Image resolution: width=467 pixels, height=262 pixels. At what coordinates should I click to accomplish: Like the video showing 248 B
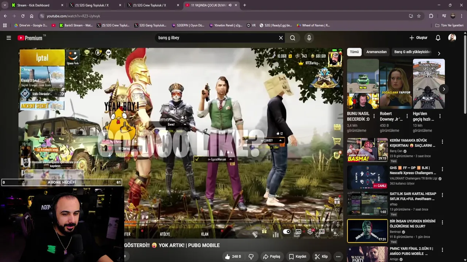[x=233, y=257]
